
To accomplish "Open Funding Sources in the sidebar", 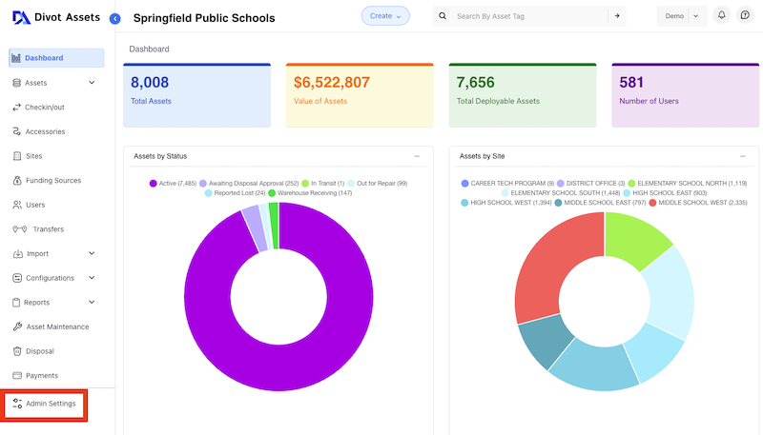I will pyautogui.click(x=52, y=181).
